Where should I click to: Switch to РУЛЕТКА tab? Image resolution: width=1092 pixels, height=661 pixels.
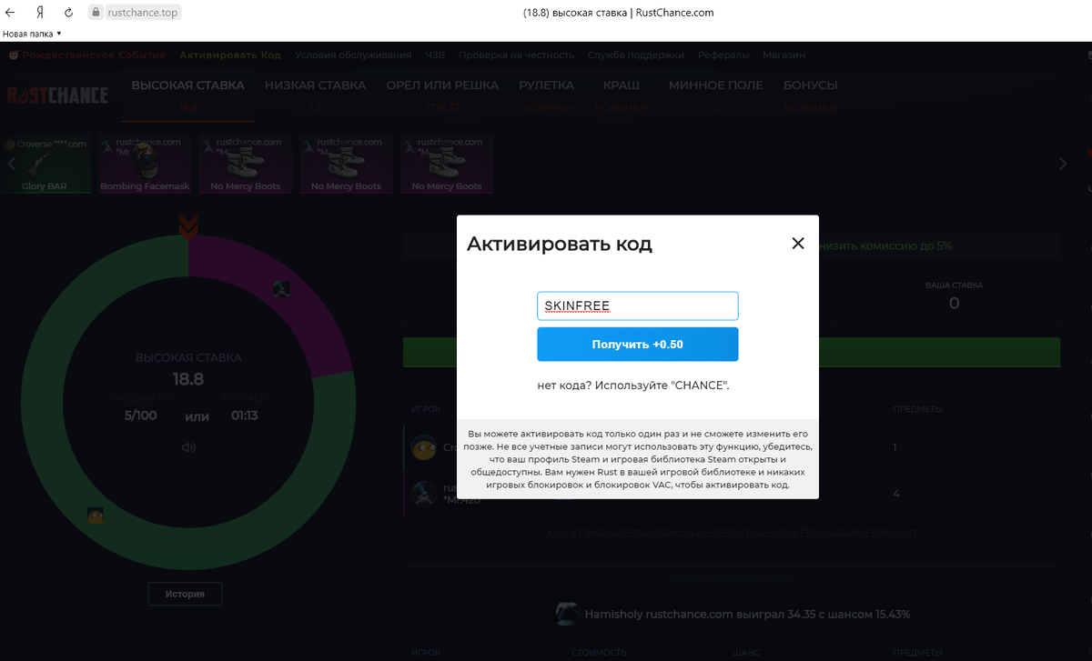click(546, 95)
